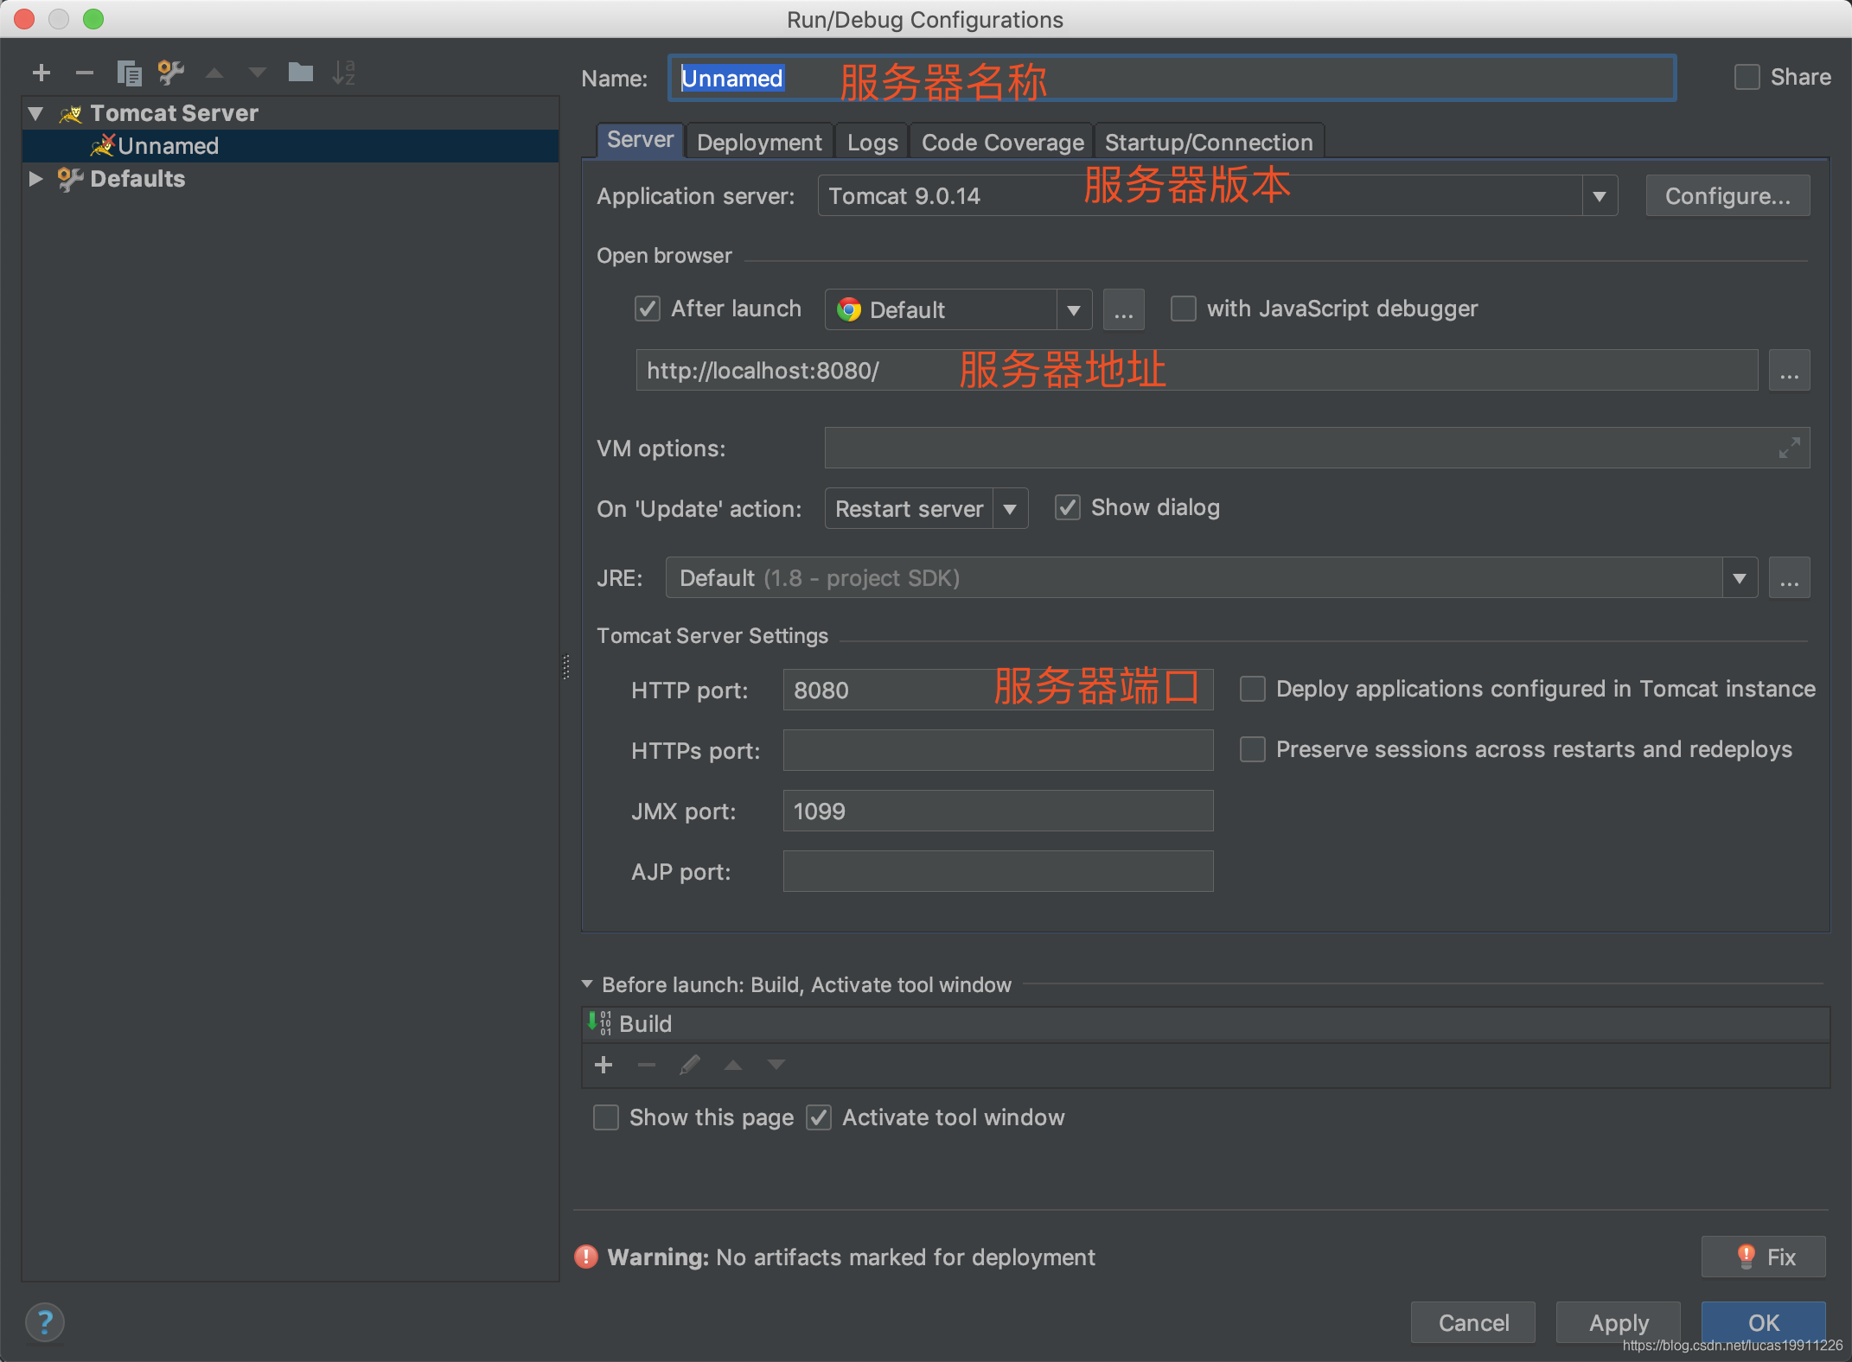
Task: Expand Defaults tree node
Action: click(x=35, y=179)
